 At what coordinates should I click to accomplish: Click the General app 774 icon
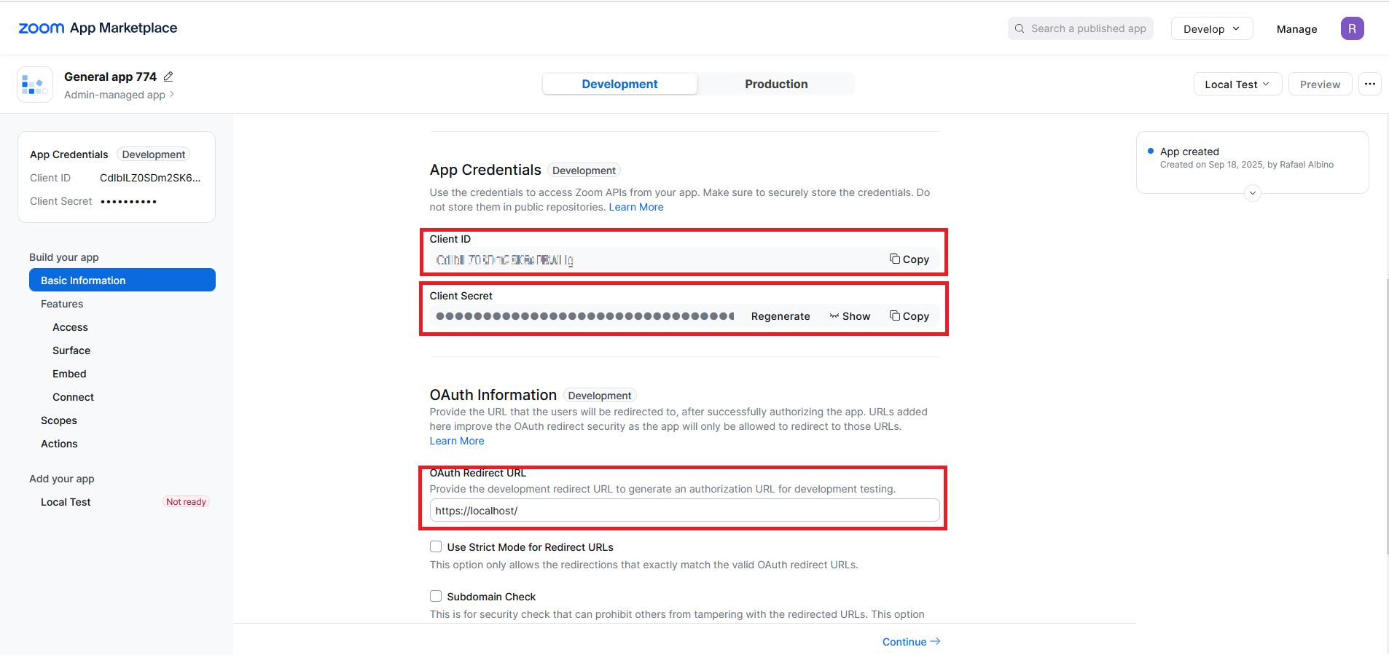(x=34, y=85)
